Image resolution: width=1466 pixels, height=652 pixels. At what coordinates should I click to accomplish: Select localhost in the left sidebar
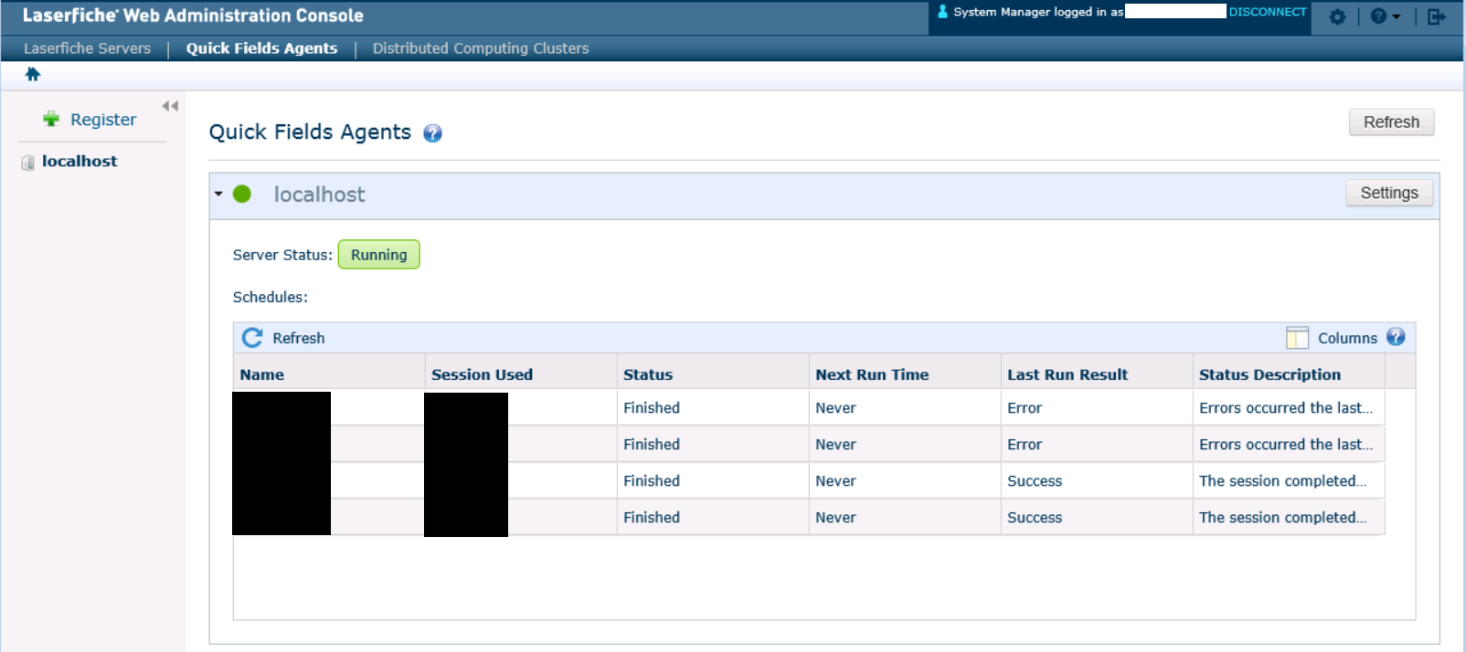(x=80, y=161)
